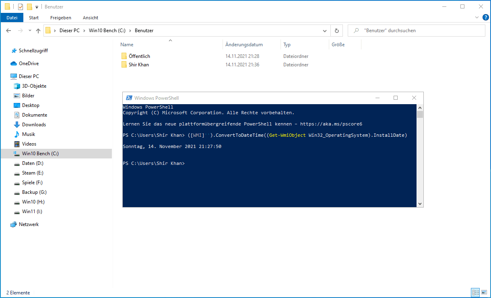This screenshot has width=491, height=298.
Task: Open Desktop in the sidebar
Action: (31, 105)
